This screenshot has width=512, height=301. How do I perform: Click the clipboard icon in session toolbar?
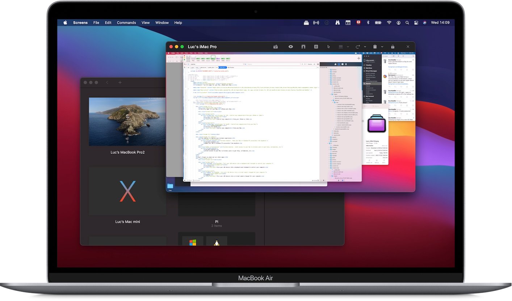[375, 47]
